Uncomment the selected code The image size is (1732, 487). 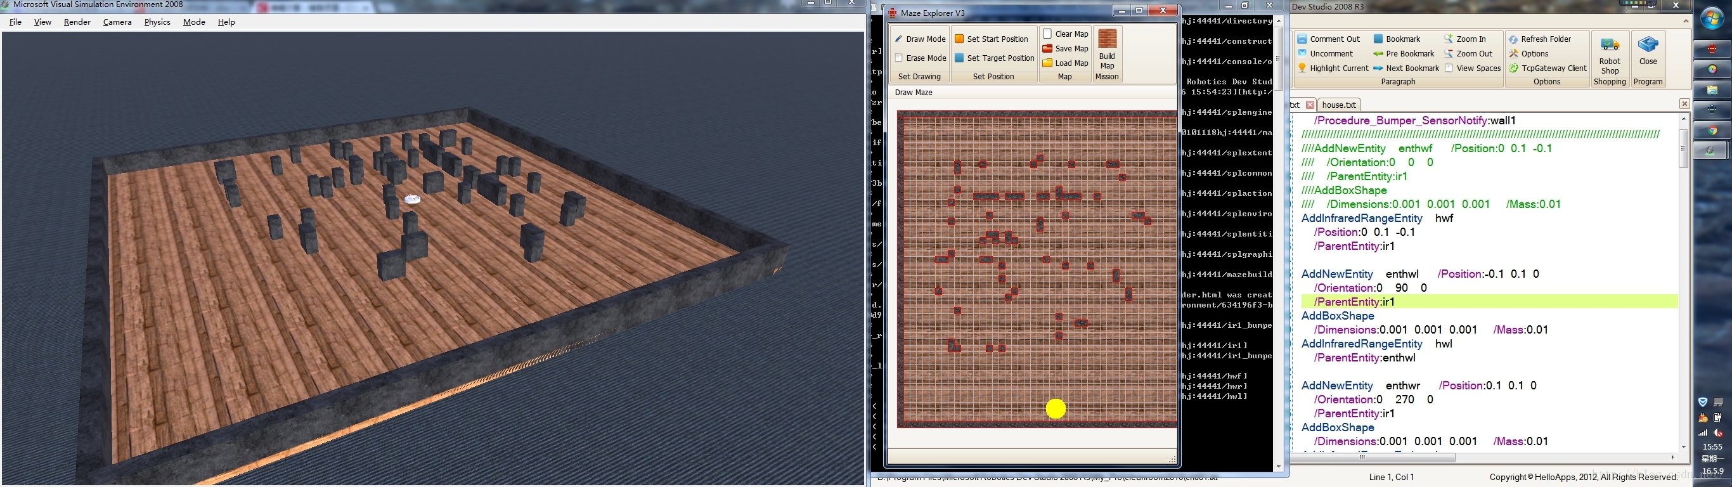tap(1324, 54)
